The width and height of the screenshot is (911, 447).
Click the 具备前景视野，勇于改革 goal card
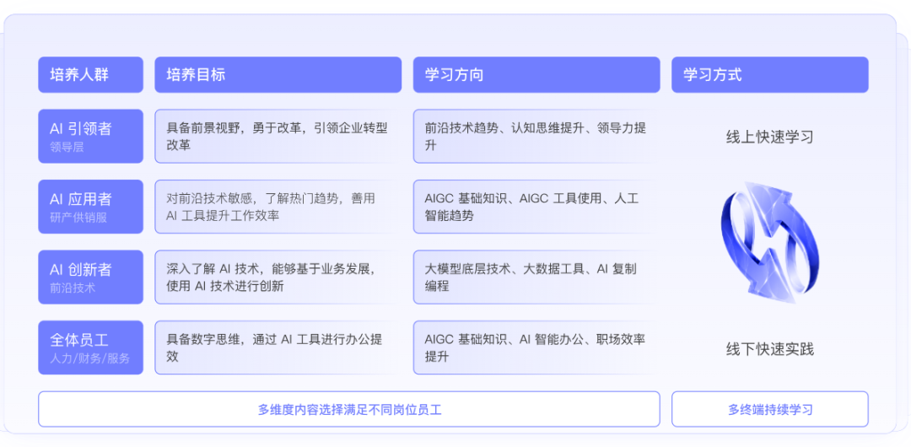(278, 136)
